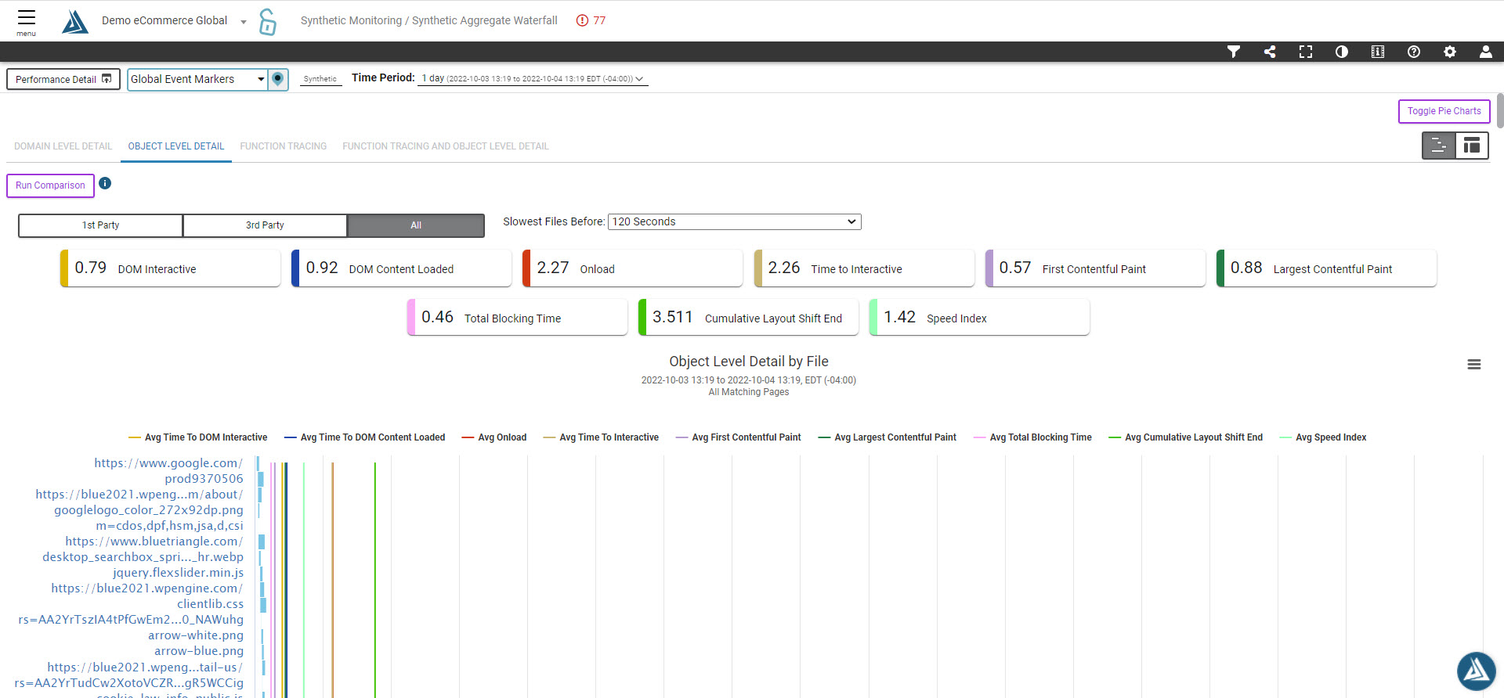Open the user account profile icon

coord(1486,52)
